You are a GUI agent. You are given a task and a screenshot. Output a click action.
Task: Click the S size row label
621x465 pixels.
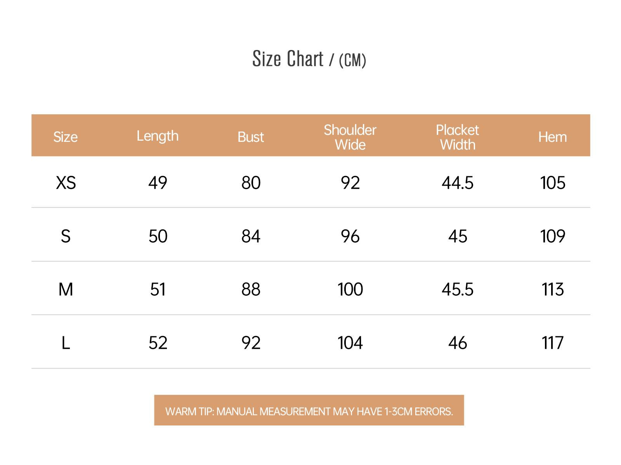coord(66,236)
